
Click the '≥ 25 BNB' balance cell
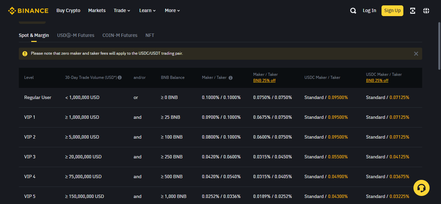tap(170, 117)
